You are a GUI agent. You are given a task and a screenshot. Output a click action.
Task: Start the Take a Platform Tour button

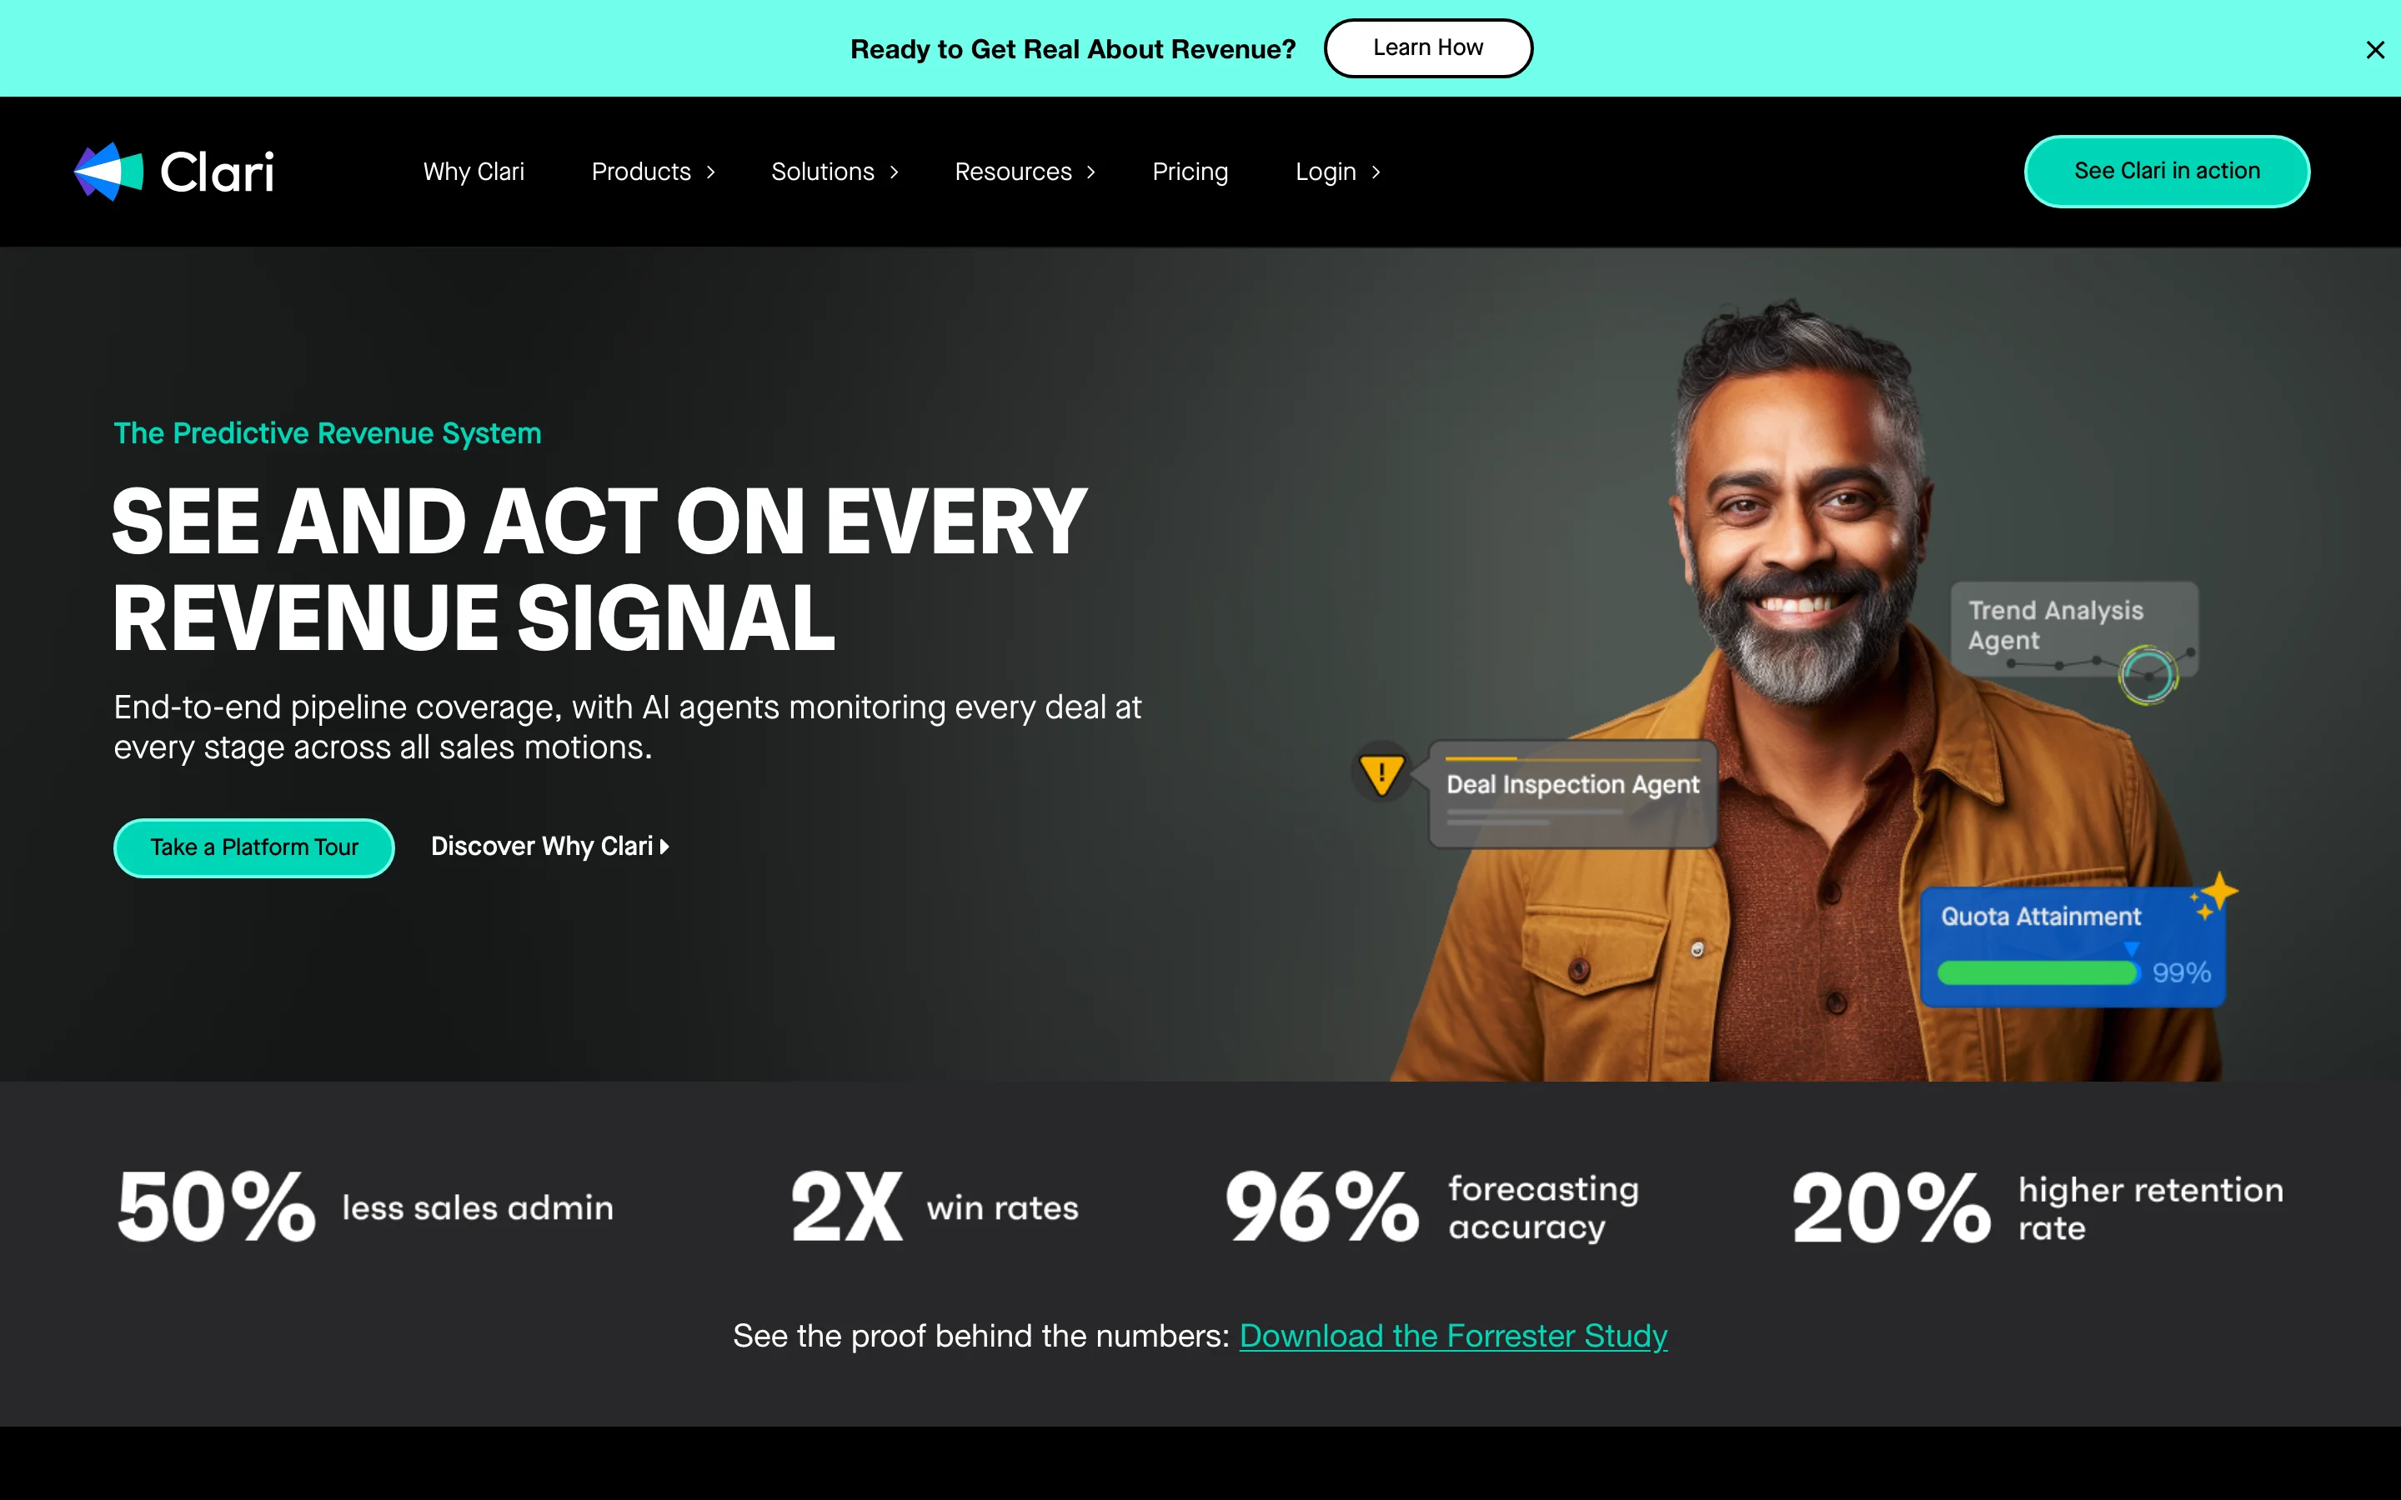tap(254, 847)
